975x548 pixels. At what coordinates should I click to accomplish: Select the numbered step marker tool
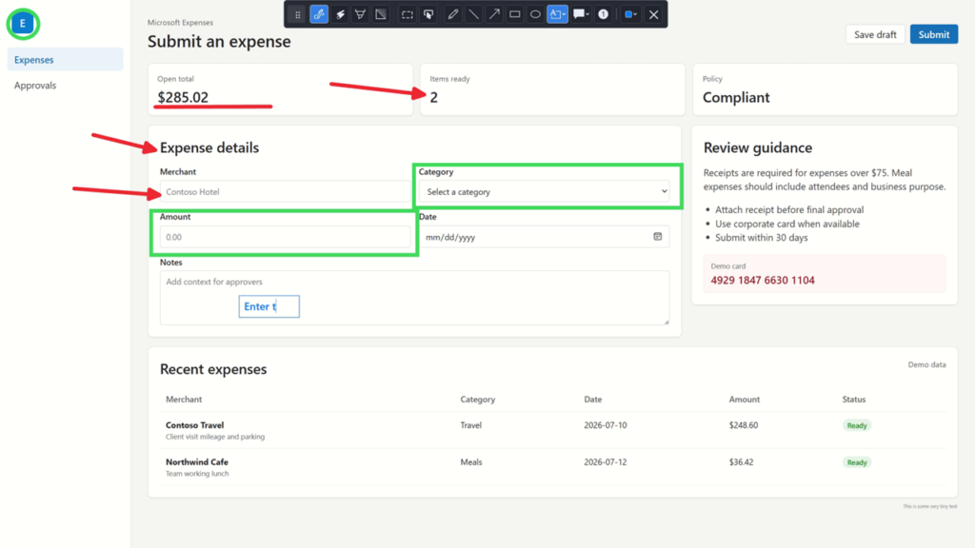pos(603,14)
